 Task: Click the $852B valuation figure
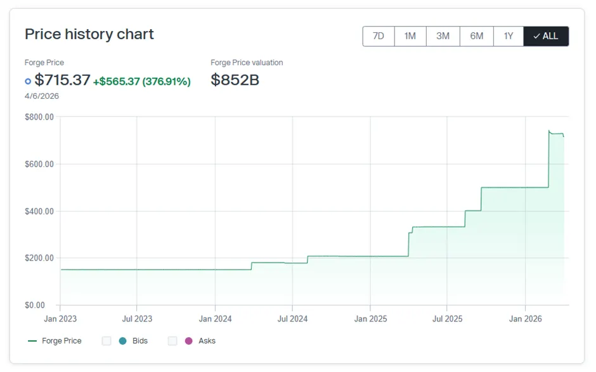click(235, 80)
